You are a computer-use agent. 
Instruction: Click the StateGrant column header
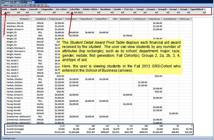pos(126,19)
